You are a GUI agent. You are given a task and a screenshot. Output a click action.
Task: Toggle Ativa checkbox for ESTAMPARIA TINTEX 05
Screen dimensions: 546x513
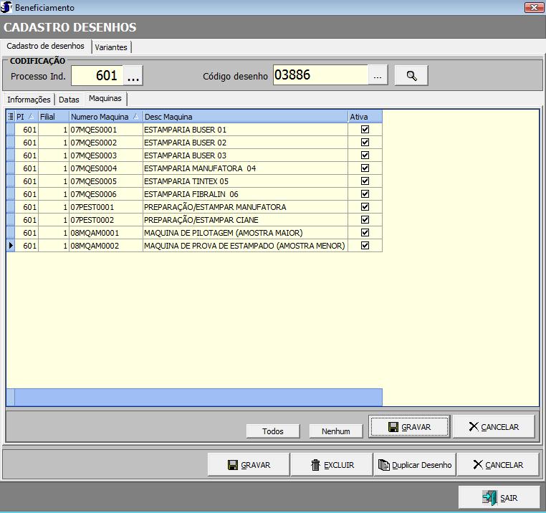point(365,181)
